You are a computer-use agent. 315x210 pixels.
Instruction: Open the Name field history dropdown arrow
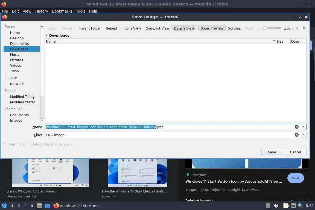(x=303, y=127)
